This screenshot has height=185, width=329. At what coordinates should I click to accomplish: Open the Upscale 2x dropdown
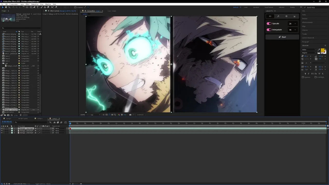coord(293,23)
